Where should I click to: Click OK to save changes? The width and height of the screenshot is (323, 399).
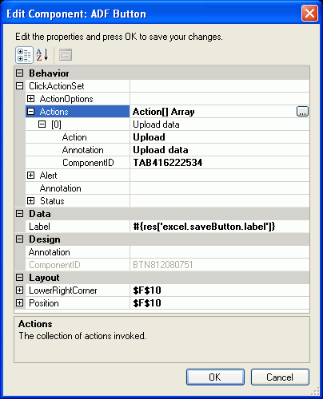tap(215, 377)
